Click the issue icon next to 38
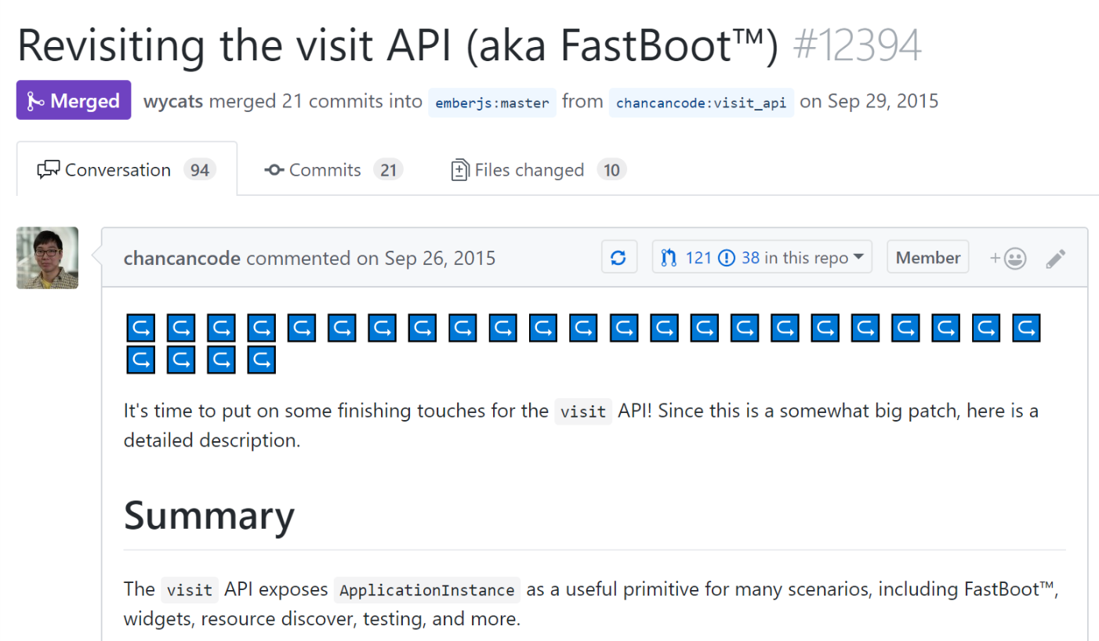The height and width of the screenshot is (641, 1099). pyautogui.click(x=727, y=257)
